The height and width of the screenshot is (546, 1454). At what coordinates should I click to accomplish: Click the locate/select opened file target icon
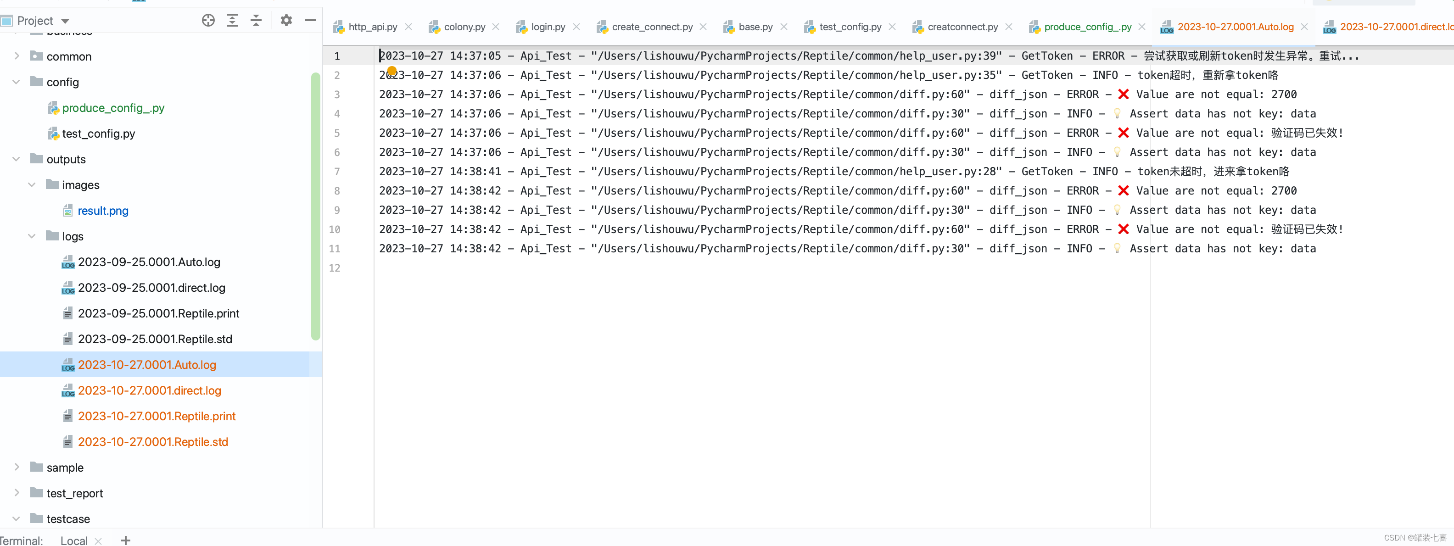coord(208,20)
